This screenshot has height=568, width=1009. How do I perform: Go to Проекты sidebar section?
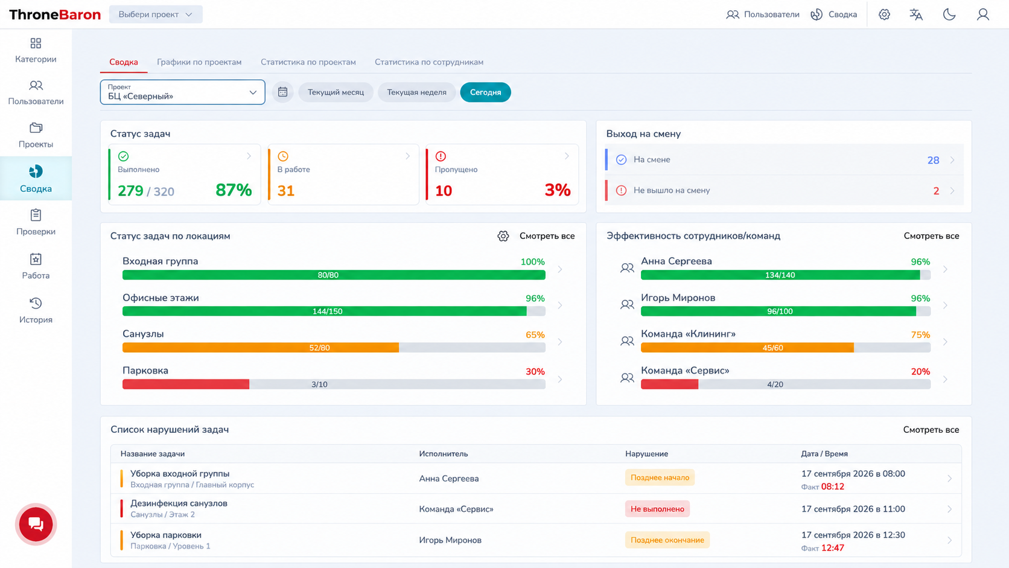(x=36, y=135)
